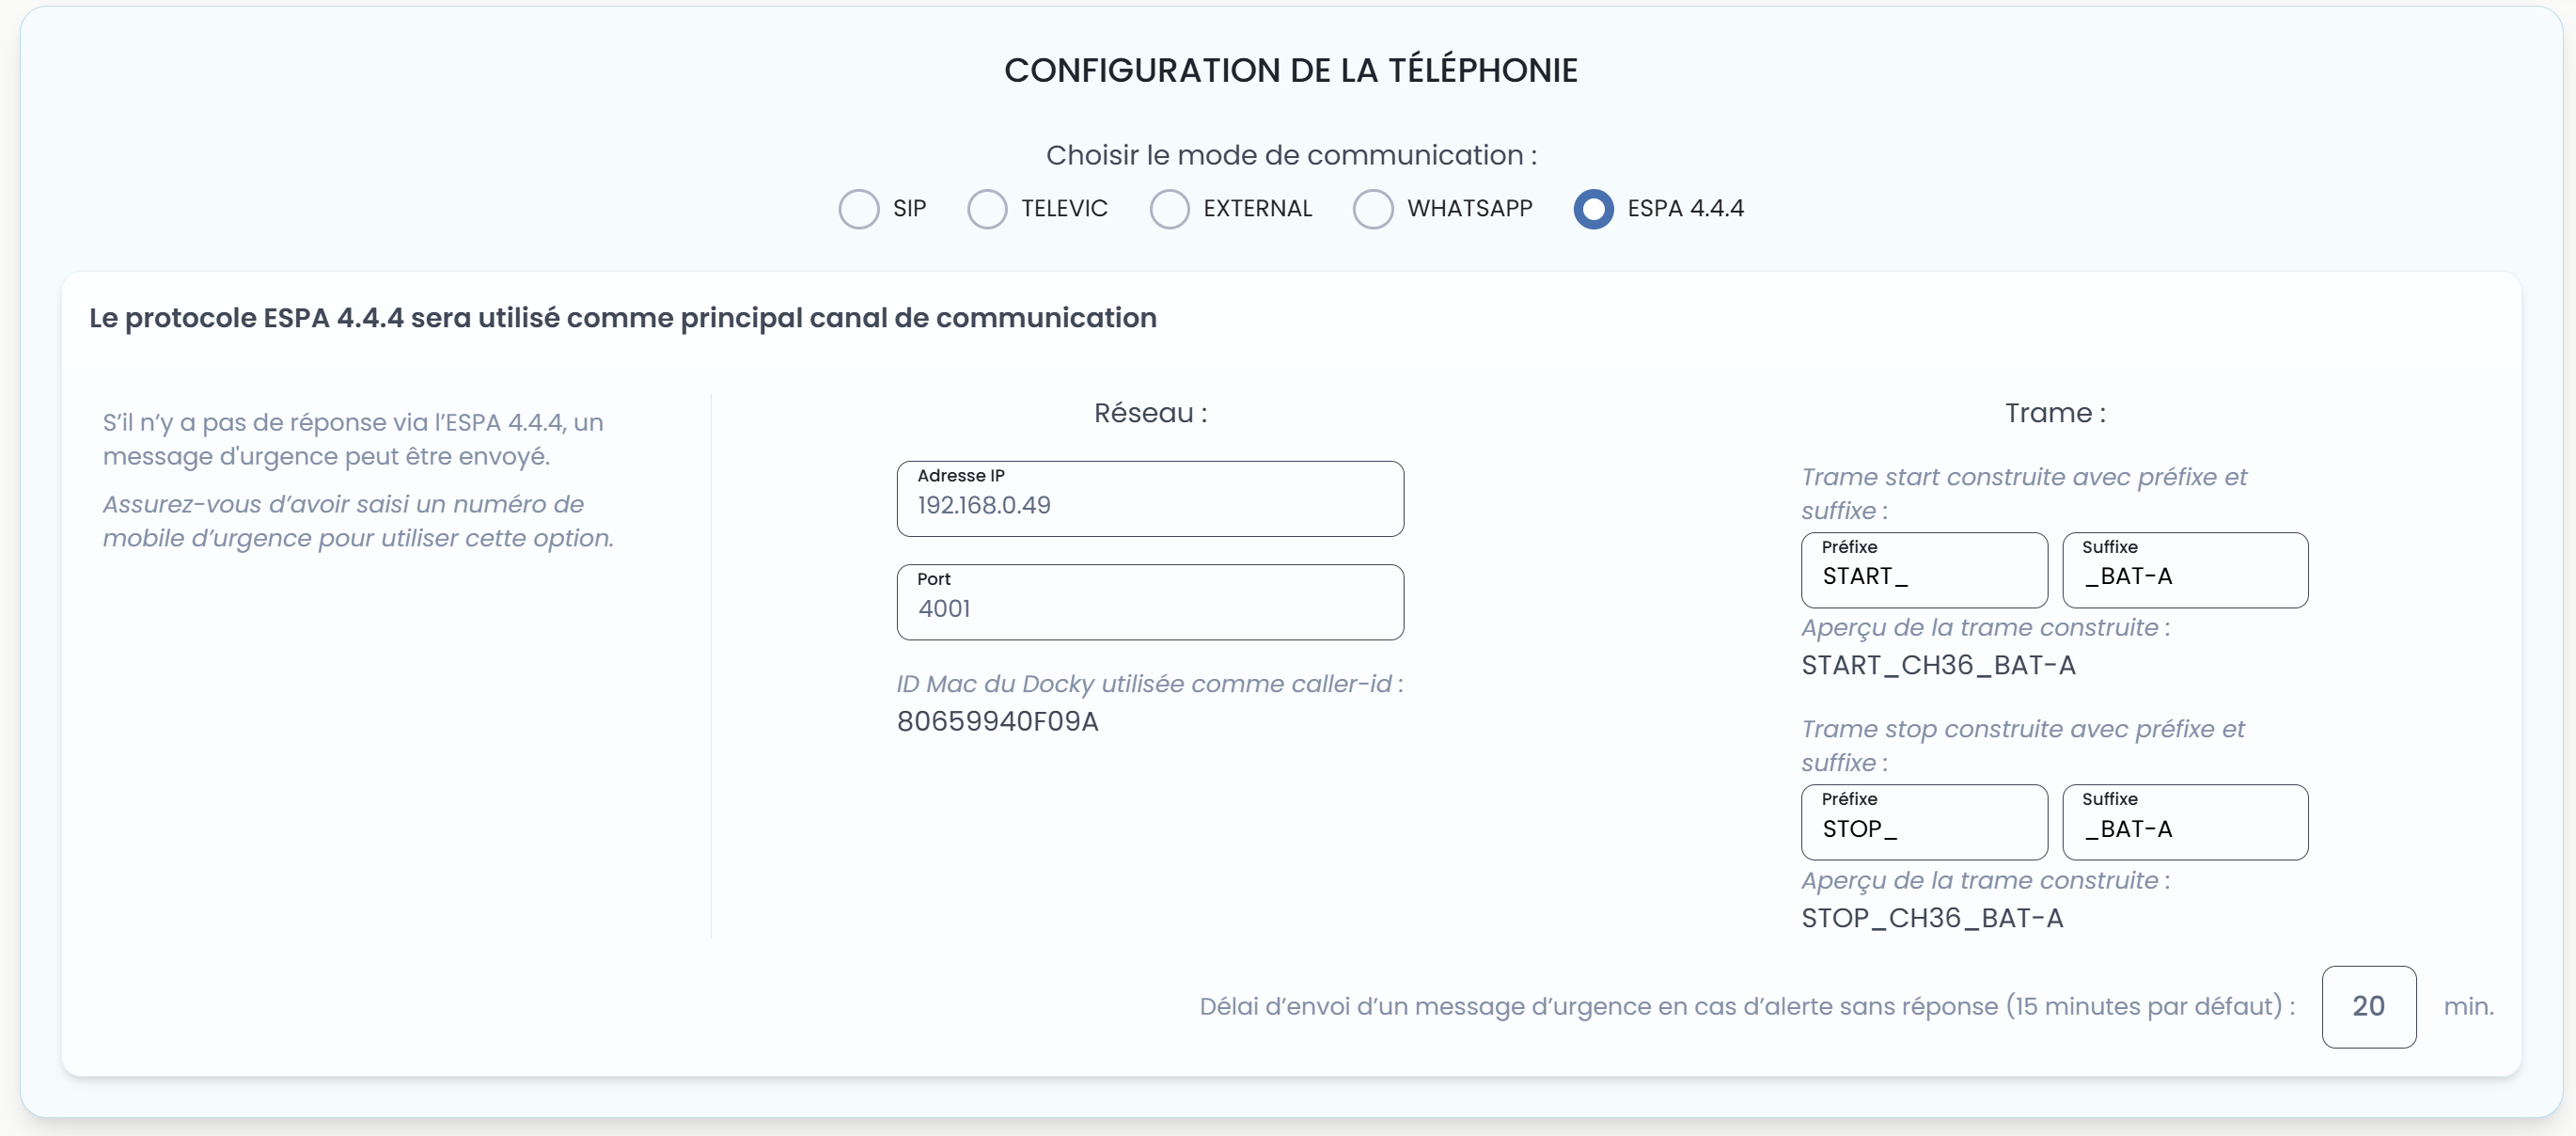2576x1136 pixels.
Task: Click the Trame section heading
Action: 2054,412
